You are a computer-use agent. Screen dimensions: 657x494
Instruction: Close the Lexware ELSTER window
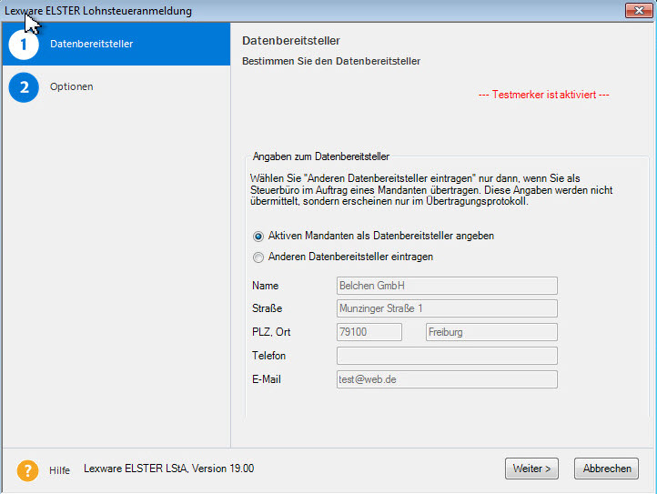(639, 10)
